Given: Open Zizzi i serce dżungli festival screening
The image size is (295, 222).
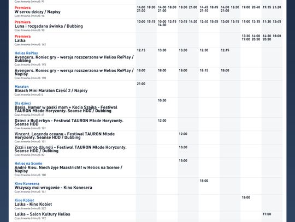Looking at the screenshot, I should coord(70,149).
